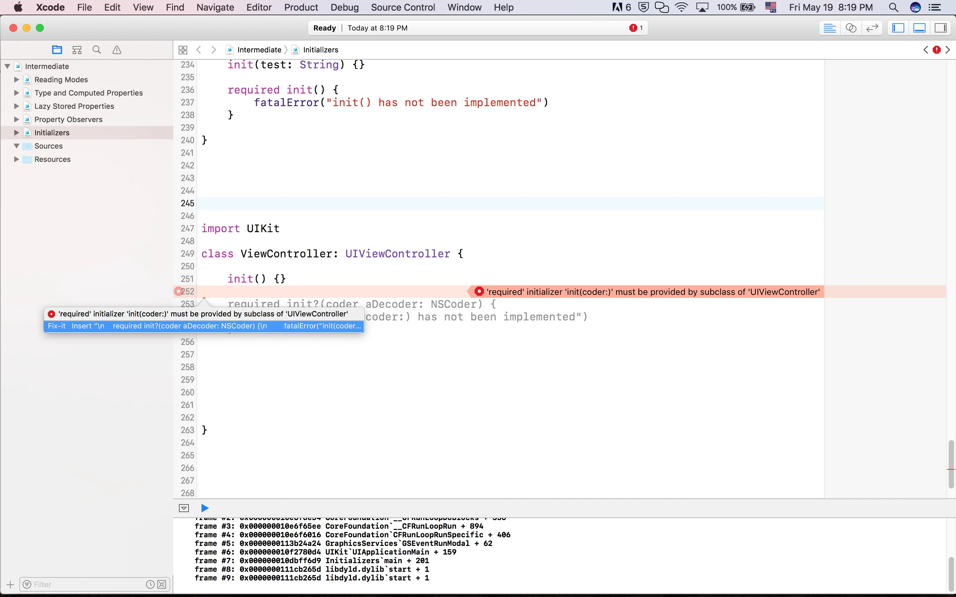This screenshot has width=956, height=597.
Task: Toggle the utilities inspector panel
Action: pyautogui.click(x=941, y=28)
